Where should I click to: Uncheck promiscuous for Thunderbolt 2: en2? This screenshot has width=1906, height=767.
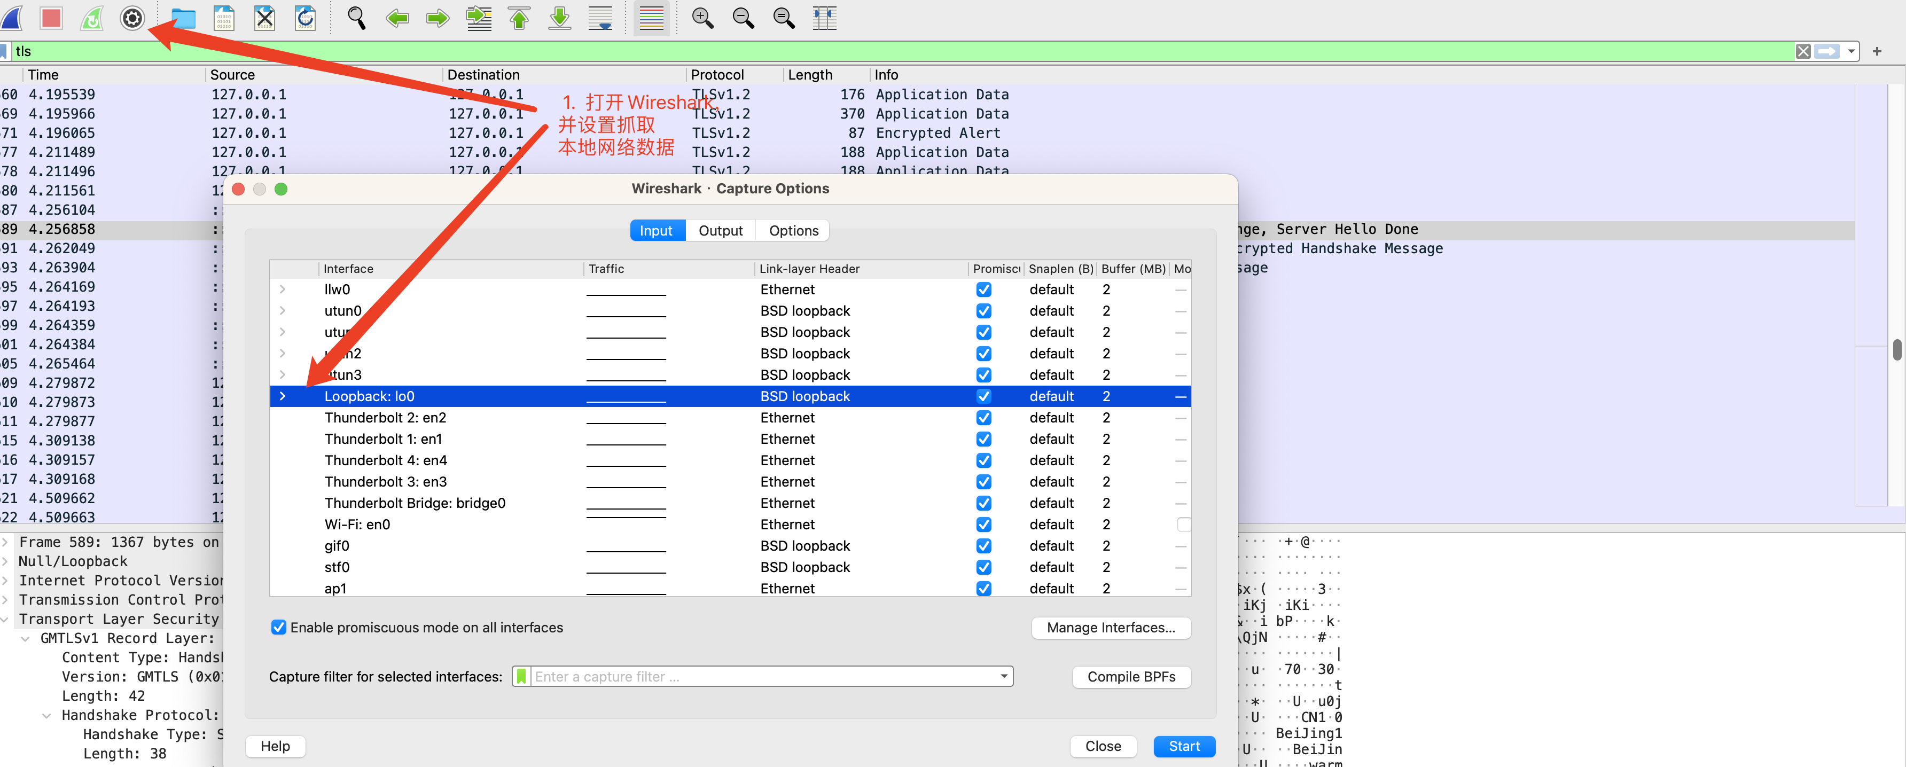coord(983,418)
